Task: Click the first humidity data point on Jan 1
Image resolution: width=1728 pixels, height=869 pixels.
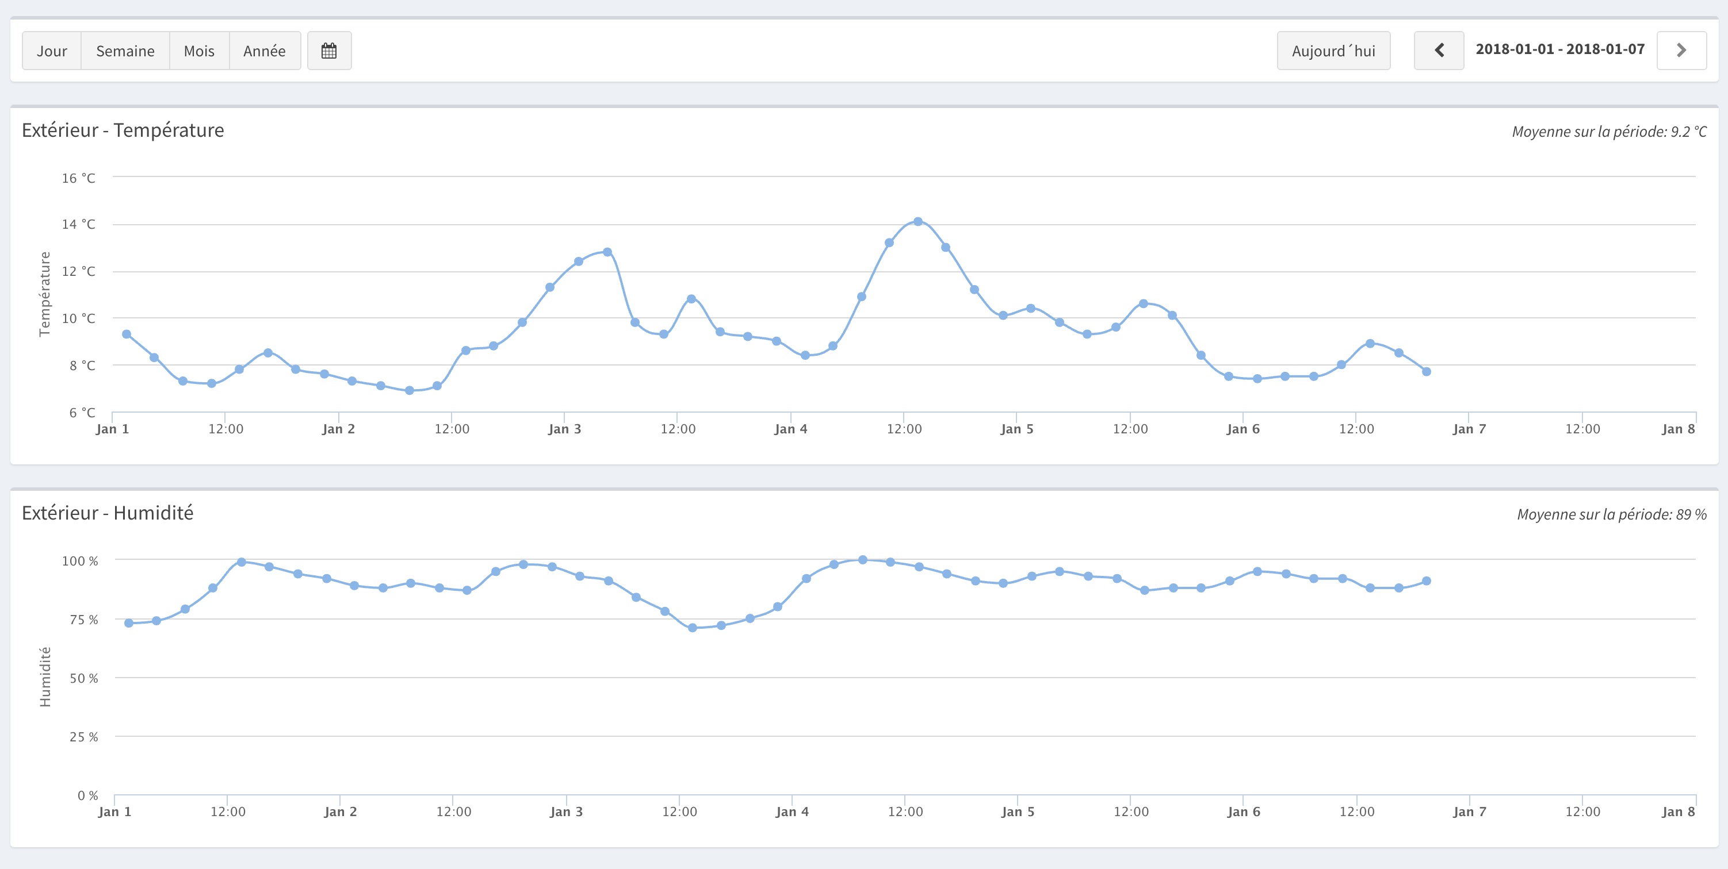Action: [x=129, y=623]
